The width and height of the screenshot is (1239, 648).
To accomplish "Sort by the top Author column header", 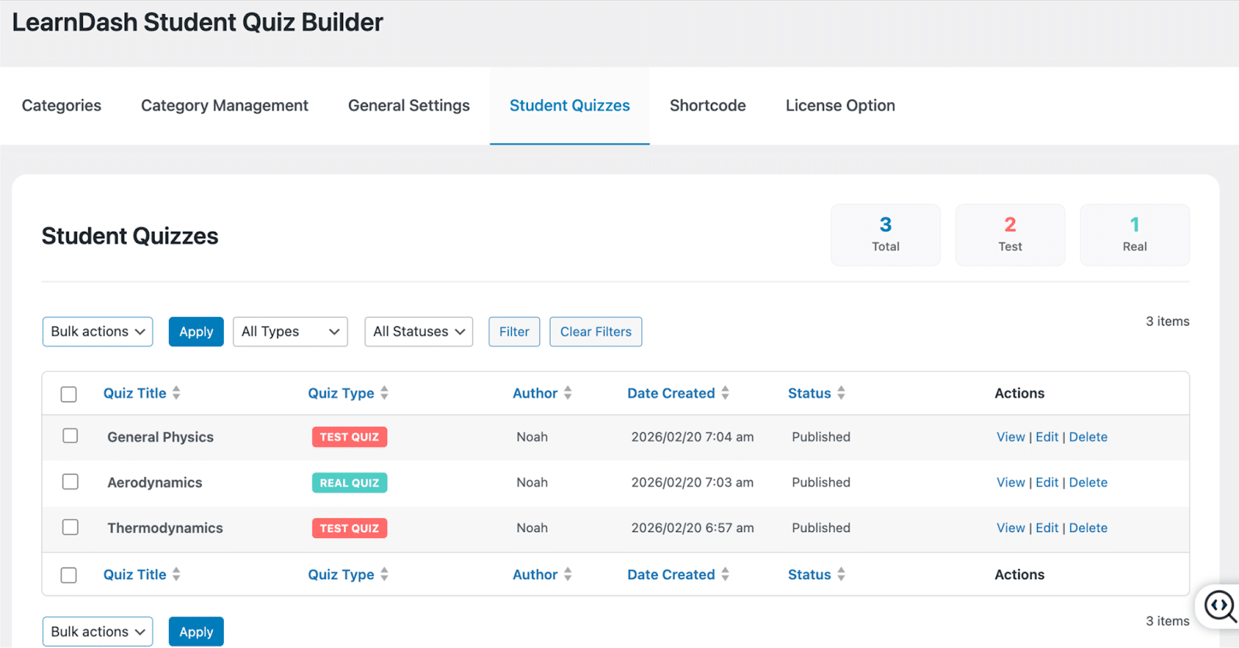I will point(535,393).
